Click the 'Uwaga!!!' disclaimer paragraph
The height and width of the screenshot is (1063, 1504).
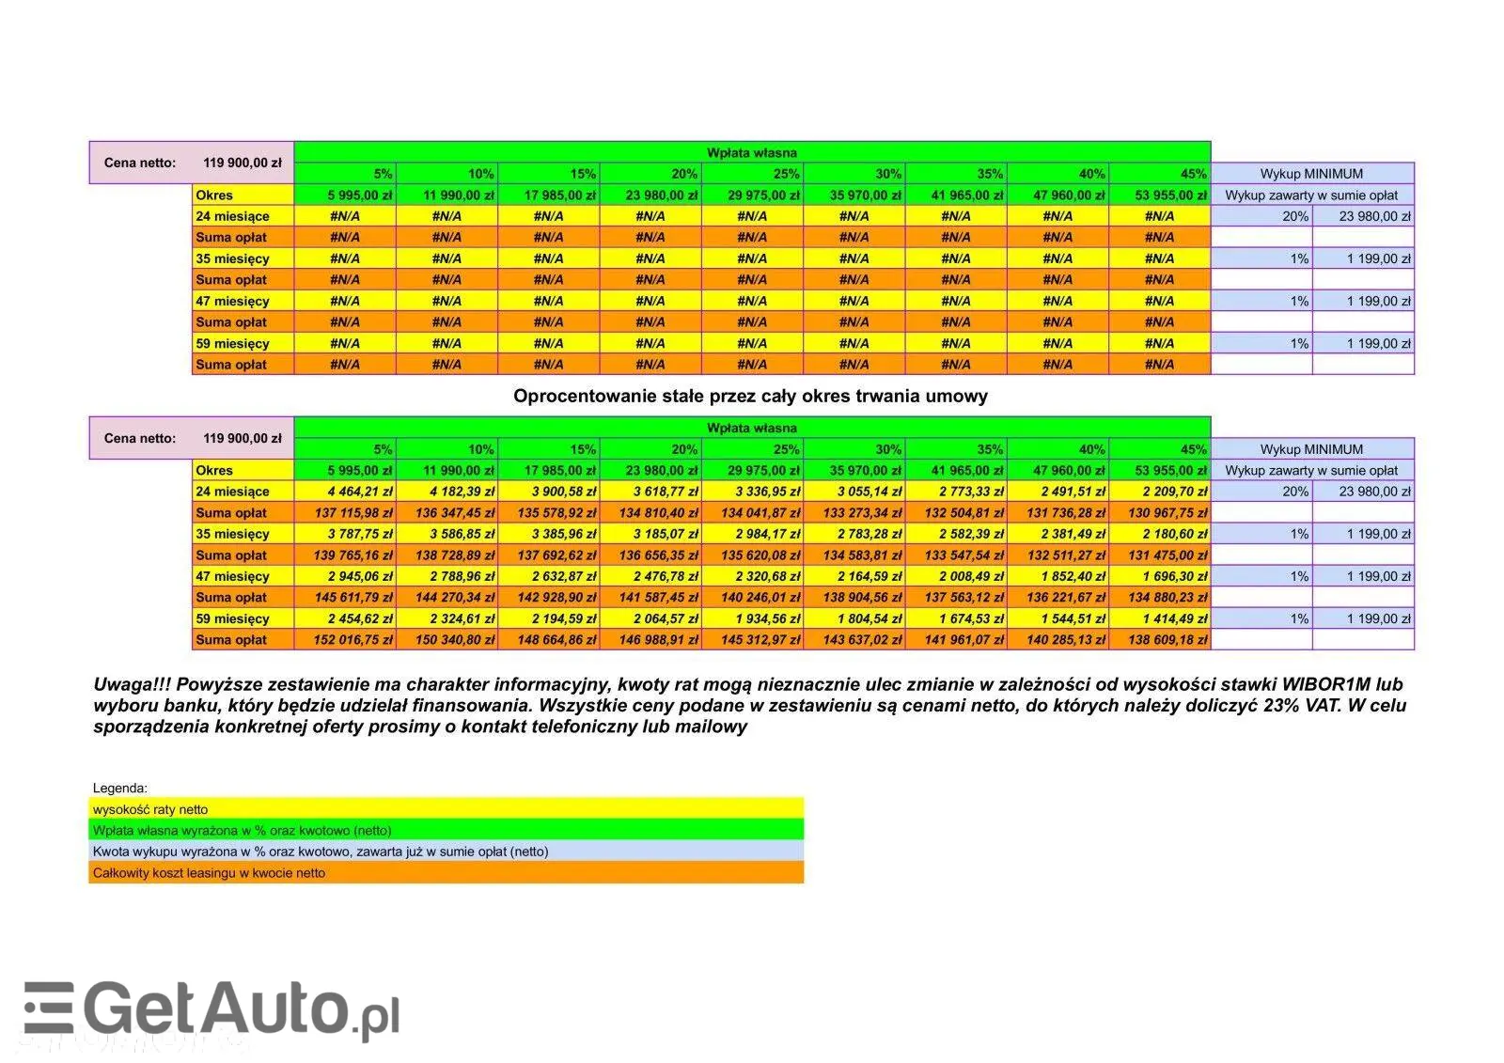750,705
